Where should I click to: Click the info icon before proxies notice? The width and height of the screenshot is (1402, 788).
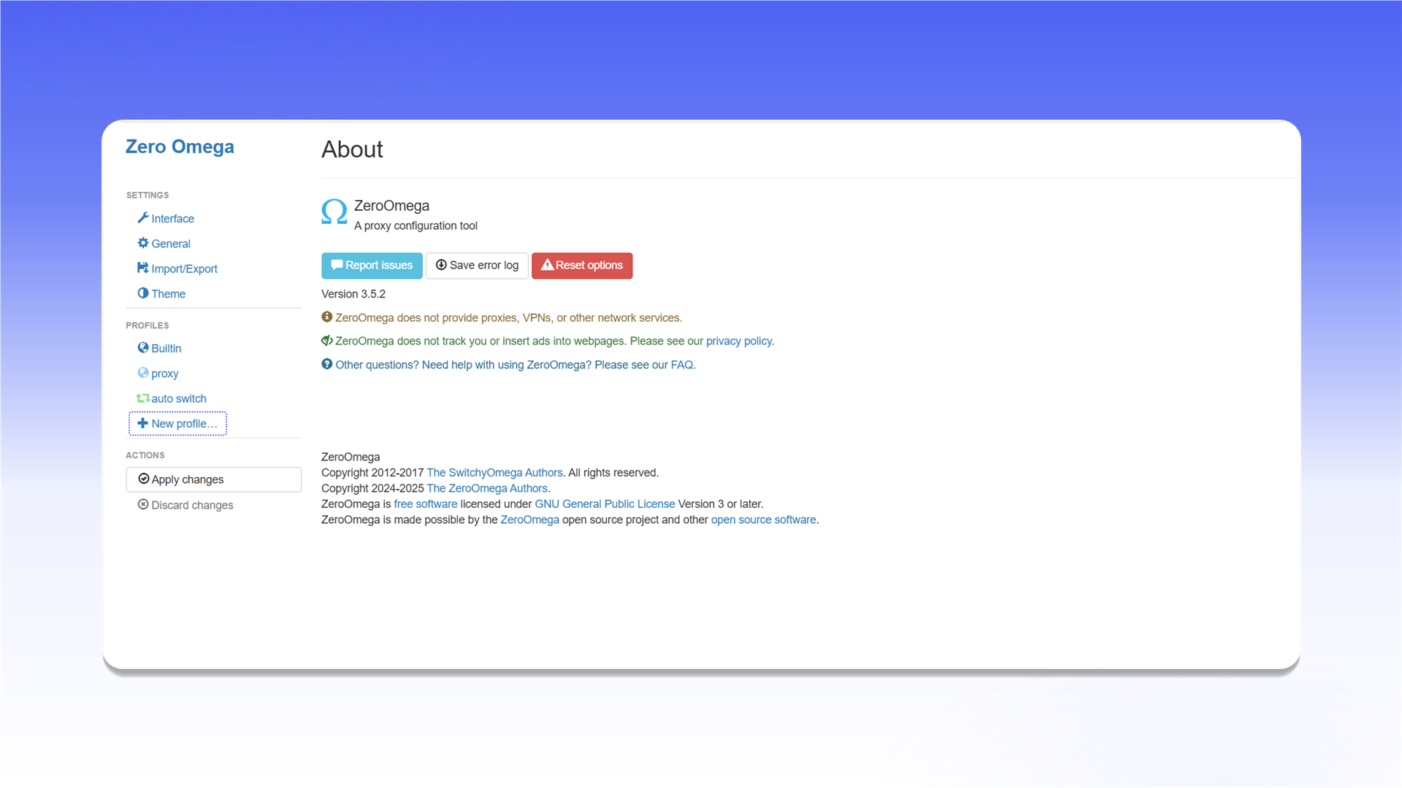(327, 317)
